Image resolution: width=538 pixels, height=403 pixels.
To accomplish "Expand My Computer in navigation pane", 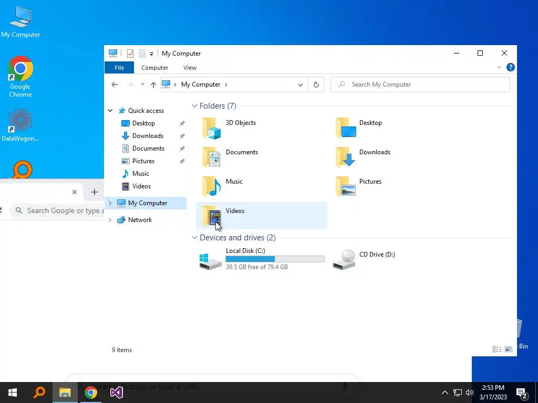I will [110, 203].
